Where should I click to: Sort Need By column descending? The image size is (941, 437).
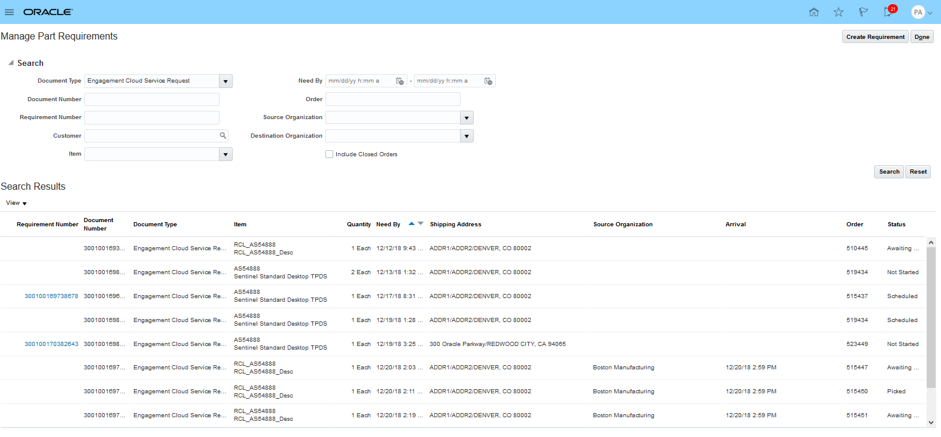coord(421,224)
